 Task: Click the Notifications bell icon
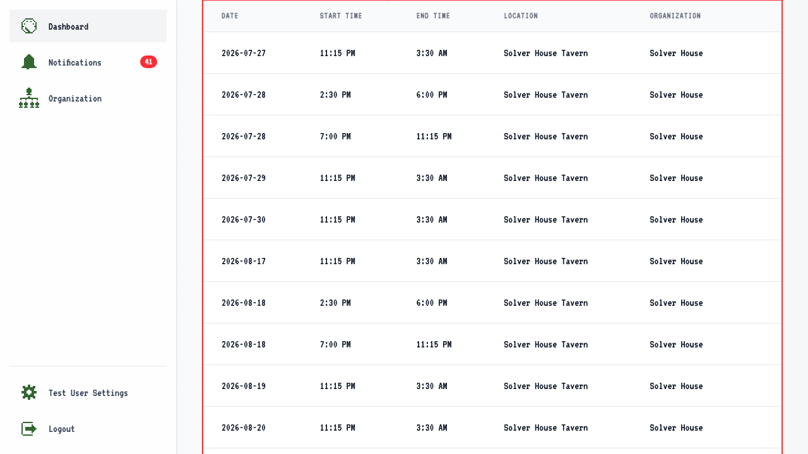[x=29, y=62]
